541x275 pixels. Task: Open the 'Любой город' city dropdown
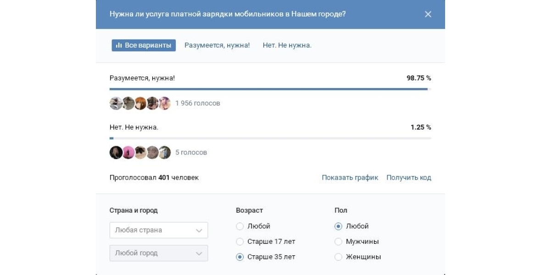point(159,253)
